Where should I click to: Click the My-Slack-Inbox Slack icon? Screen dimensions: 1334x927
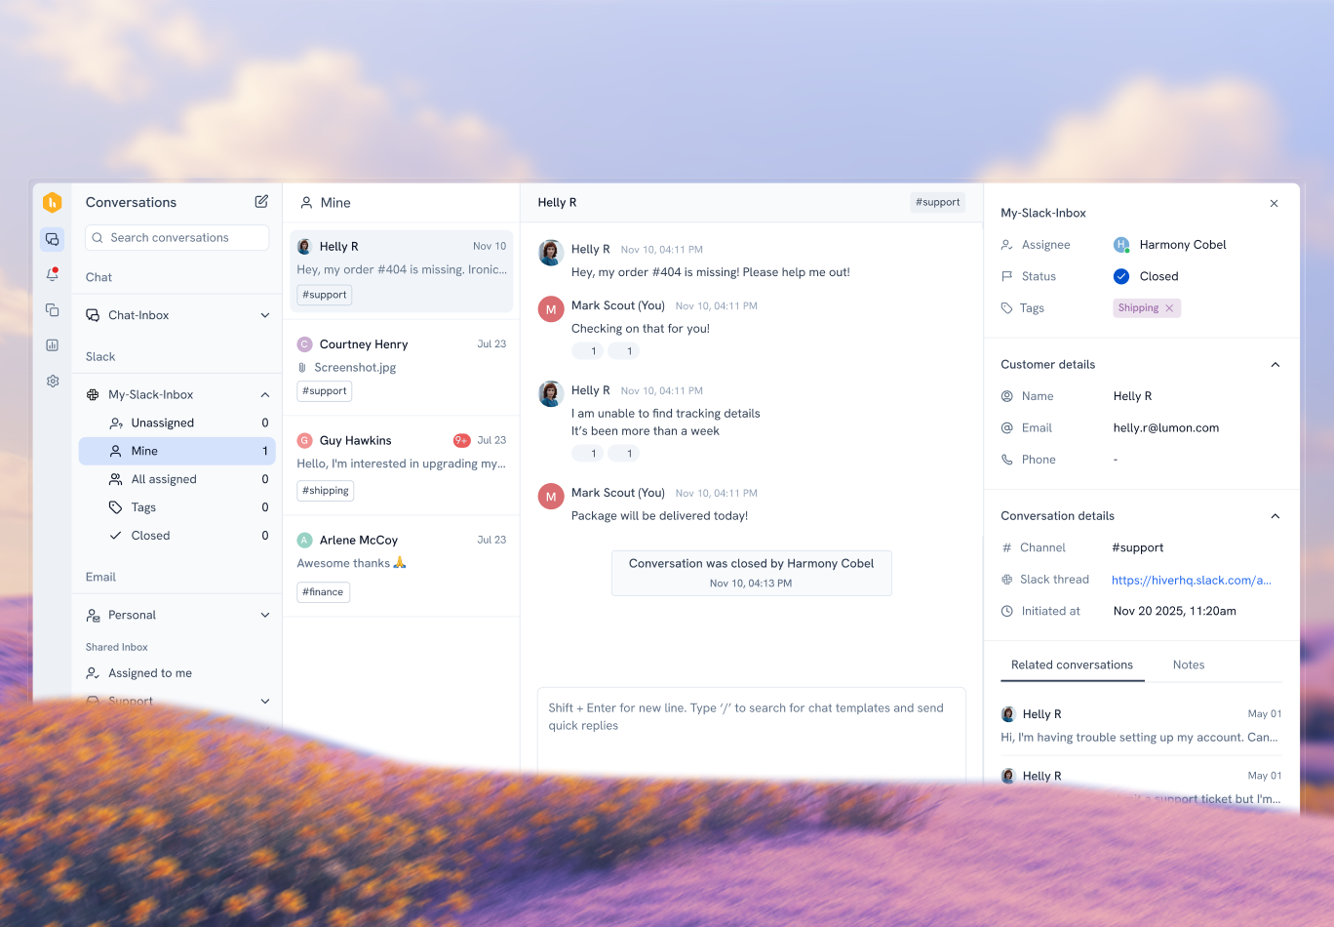point(93,394)
